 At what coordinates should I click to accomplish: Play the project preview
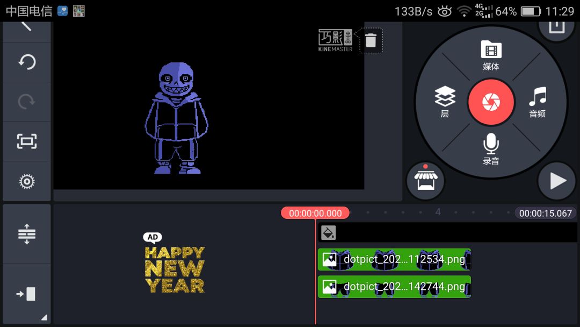[557, 181]
